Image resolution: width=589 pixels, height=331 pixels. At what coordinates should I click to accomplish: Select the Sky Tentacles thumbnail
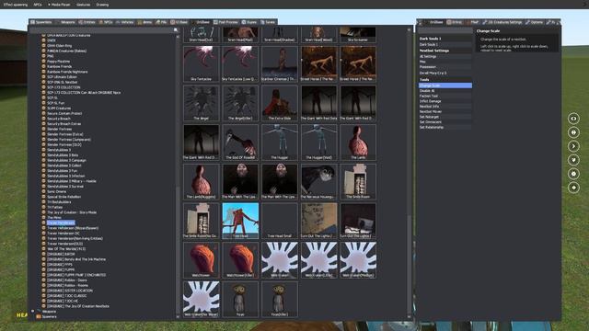(202, 63)
